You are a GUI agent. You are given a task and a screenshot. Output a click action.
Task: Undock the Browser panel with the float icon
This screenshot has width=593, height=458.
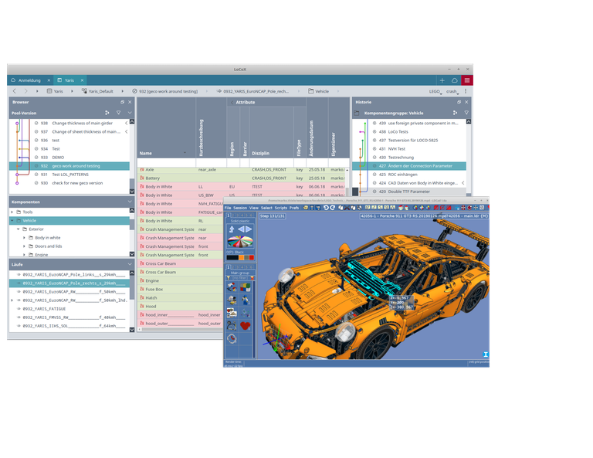122,102
